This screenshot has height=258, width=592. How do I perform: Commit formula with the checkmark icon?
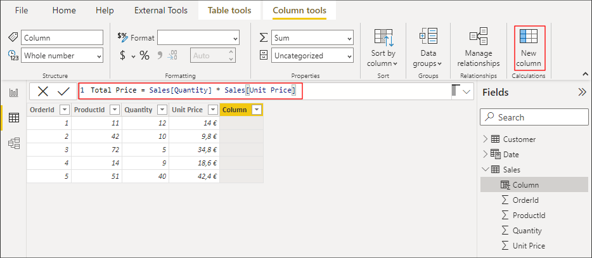point(63,91)
